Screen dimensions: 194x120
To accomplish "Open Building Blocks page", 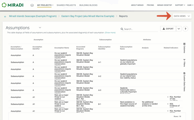I will point(88,5).
